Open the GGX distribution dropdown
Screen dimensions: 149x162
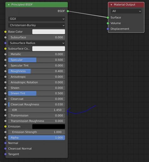coord(36,19)
